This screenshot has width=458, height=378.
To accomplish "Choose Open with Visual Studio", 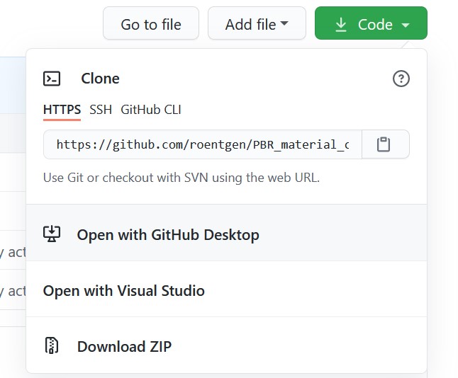I will (124, 290).
